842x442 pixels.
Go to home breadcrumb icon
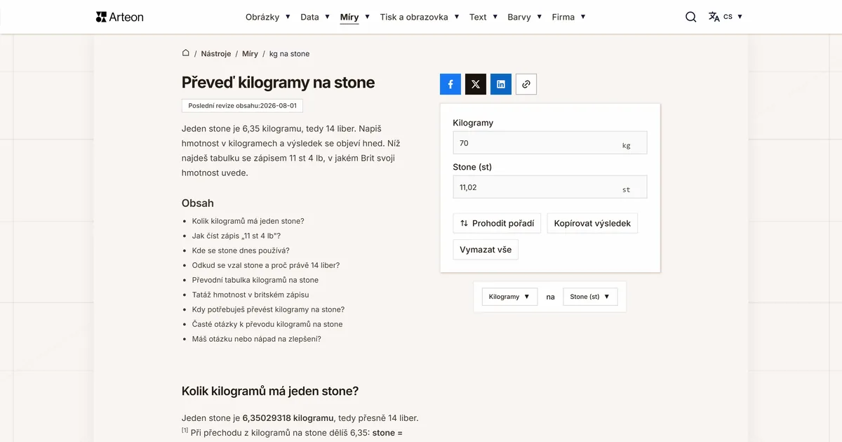[x=186, y=53]
